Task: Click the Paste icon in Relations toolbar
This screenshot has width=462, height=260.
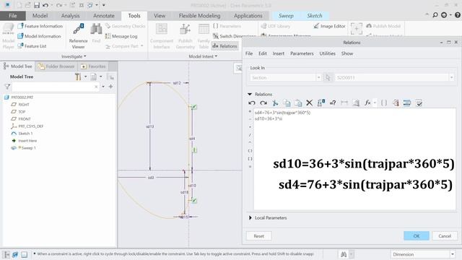Action: click(x=298, y=103)
